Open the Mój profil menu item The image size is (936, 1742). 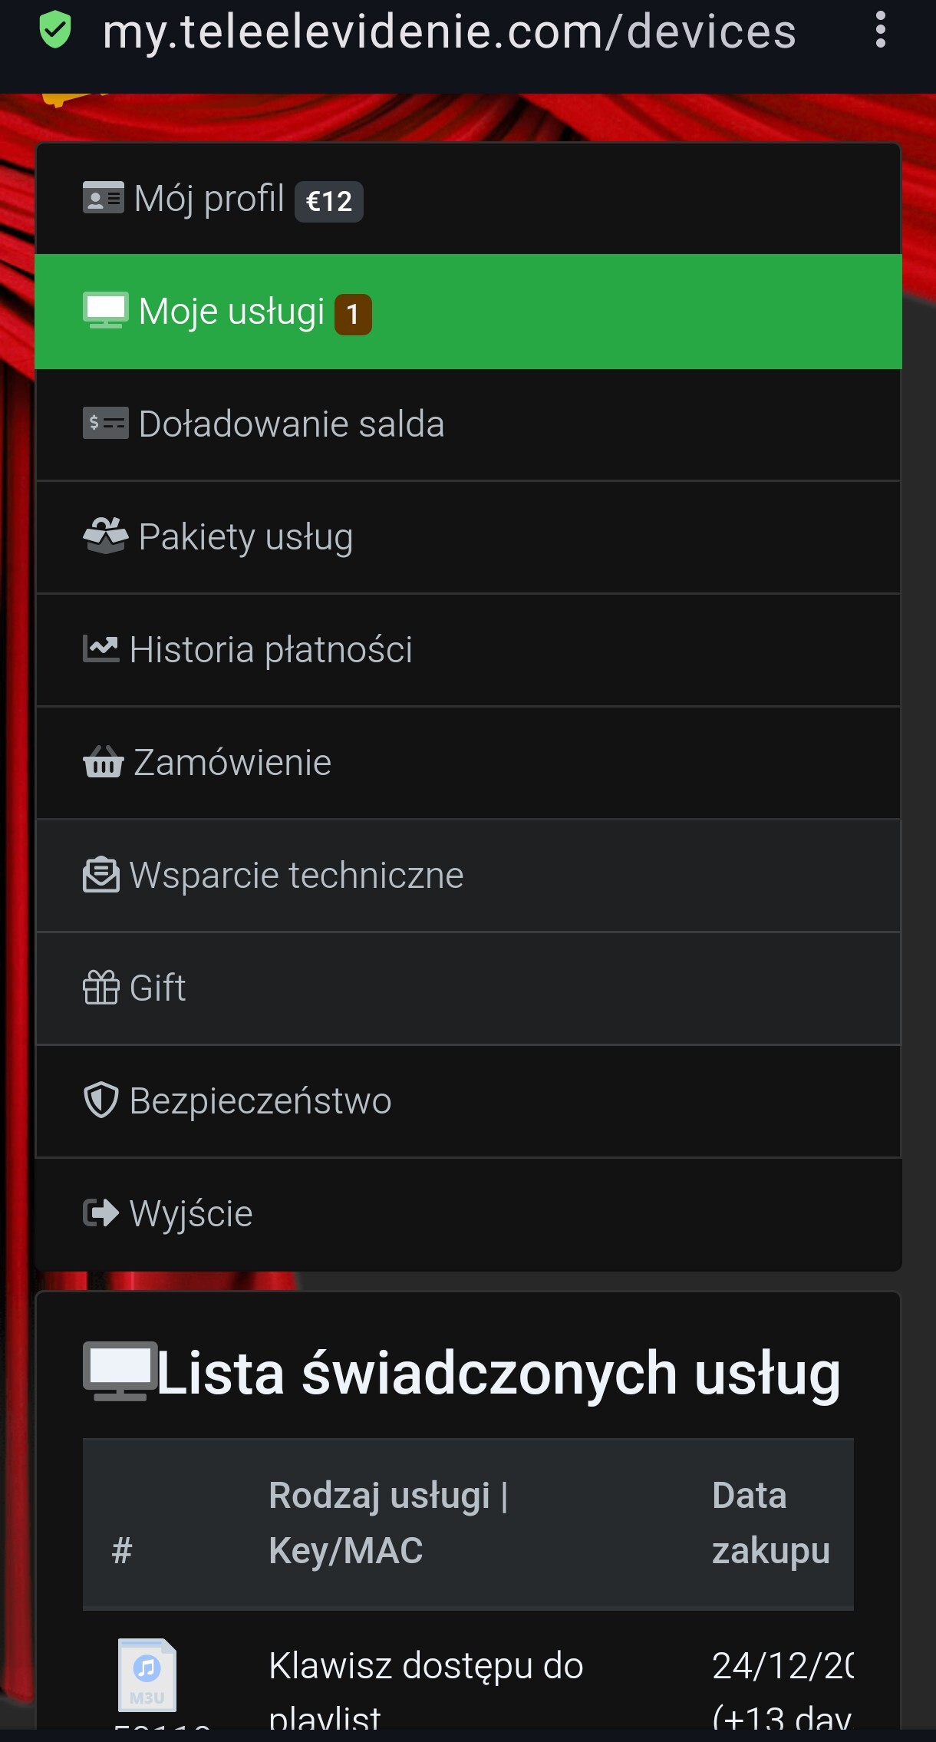point(209,198)
